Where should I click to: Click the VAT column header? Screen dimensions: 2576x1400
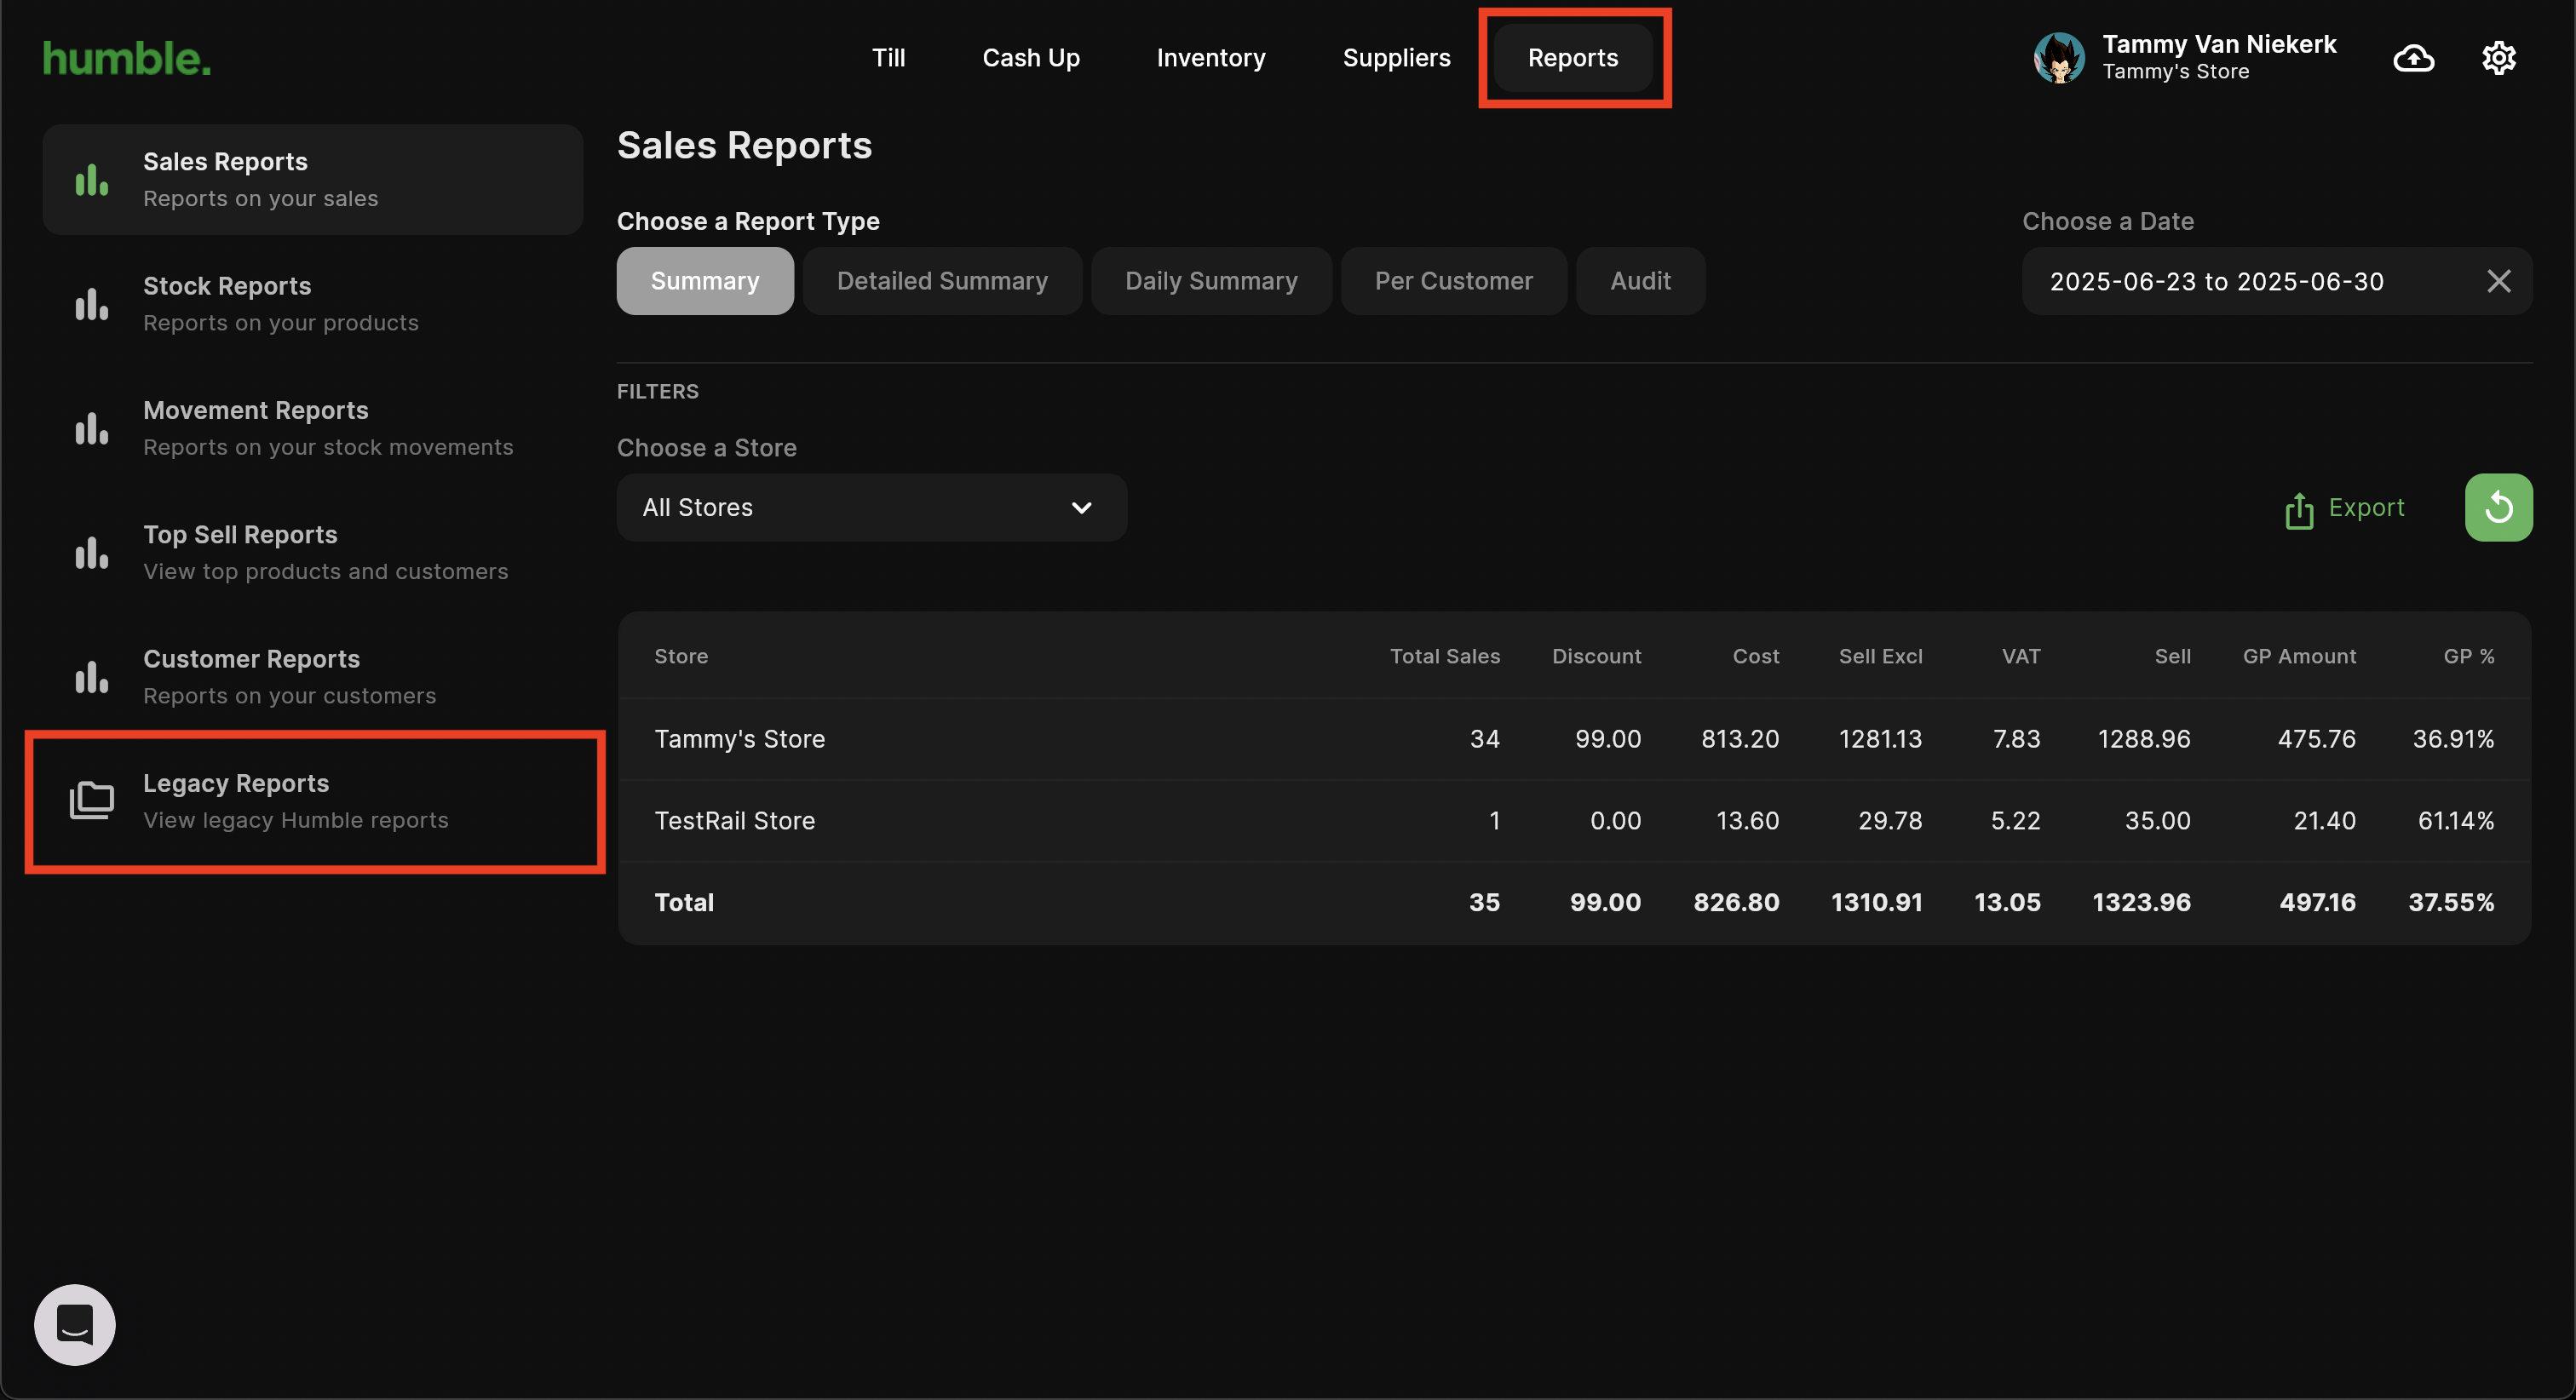click(2020, 656)
